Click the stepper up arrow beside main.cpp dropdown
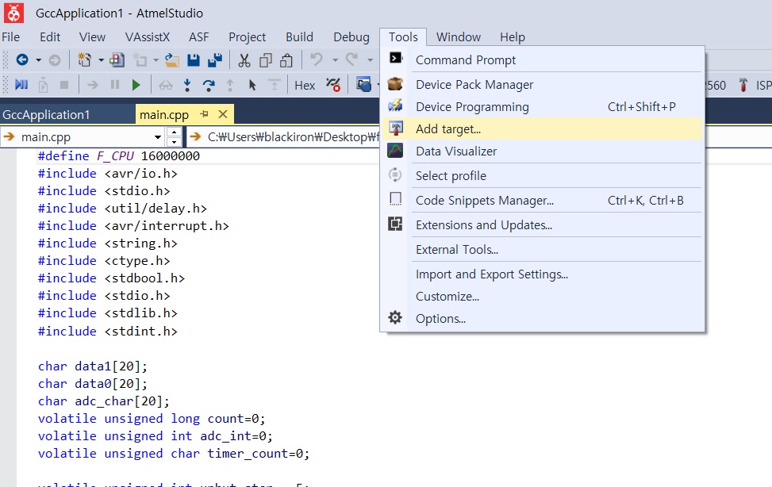 174,132
